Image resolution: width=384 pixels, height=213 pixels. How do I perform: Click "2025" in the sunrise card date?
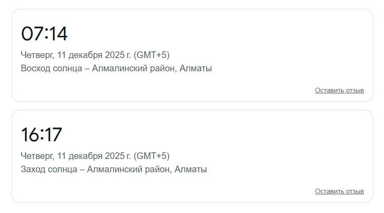point(115,55)
